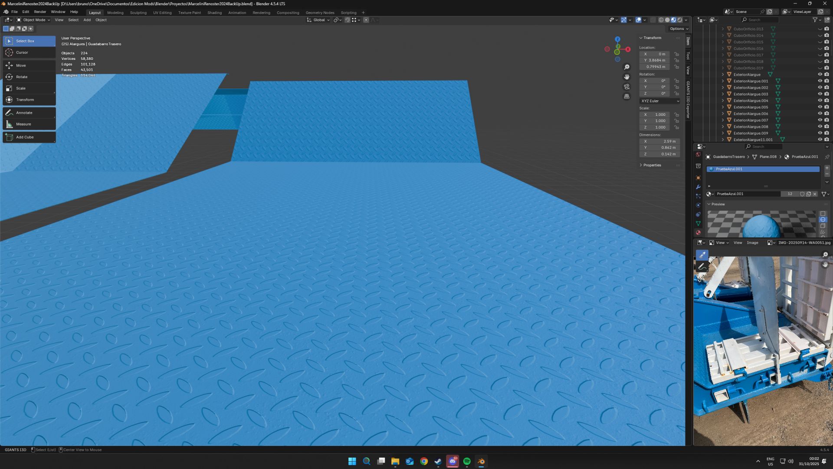
Task: Toggle camera view icon in viewport
Action: [x=626, y=87]
